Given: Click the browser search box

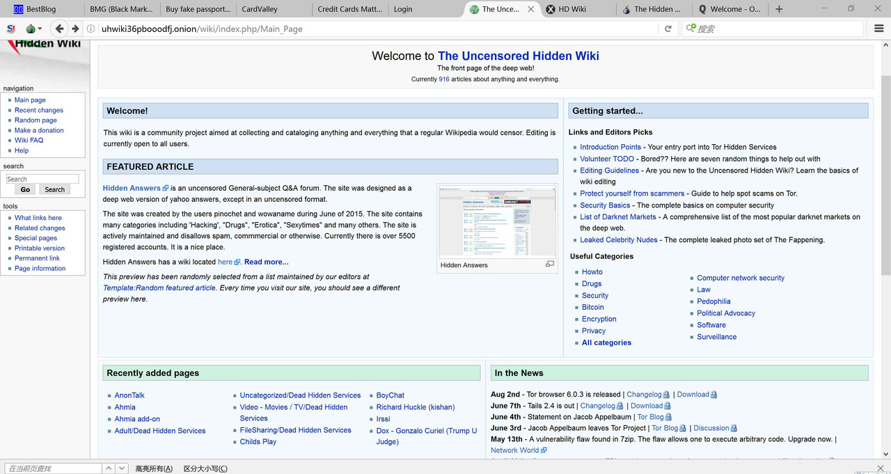Looking at the screenshot, I should [773, 29].
